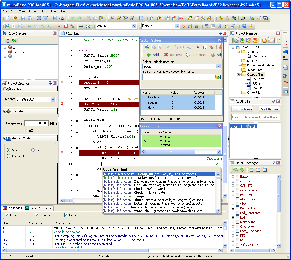
Task: Select the Small memory model radio button
Action: click(x=8, y=150)
